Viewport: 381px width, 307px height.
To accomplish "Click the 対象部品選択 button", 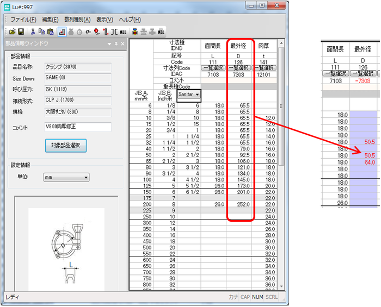I will coord(65,146).
